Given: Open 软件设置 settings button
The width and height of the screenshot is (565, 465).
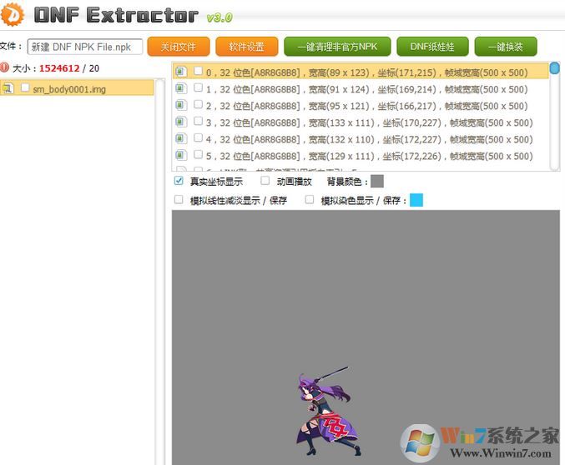Looking at the screenshot, I should [247, 47].
